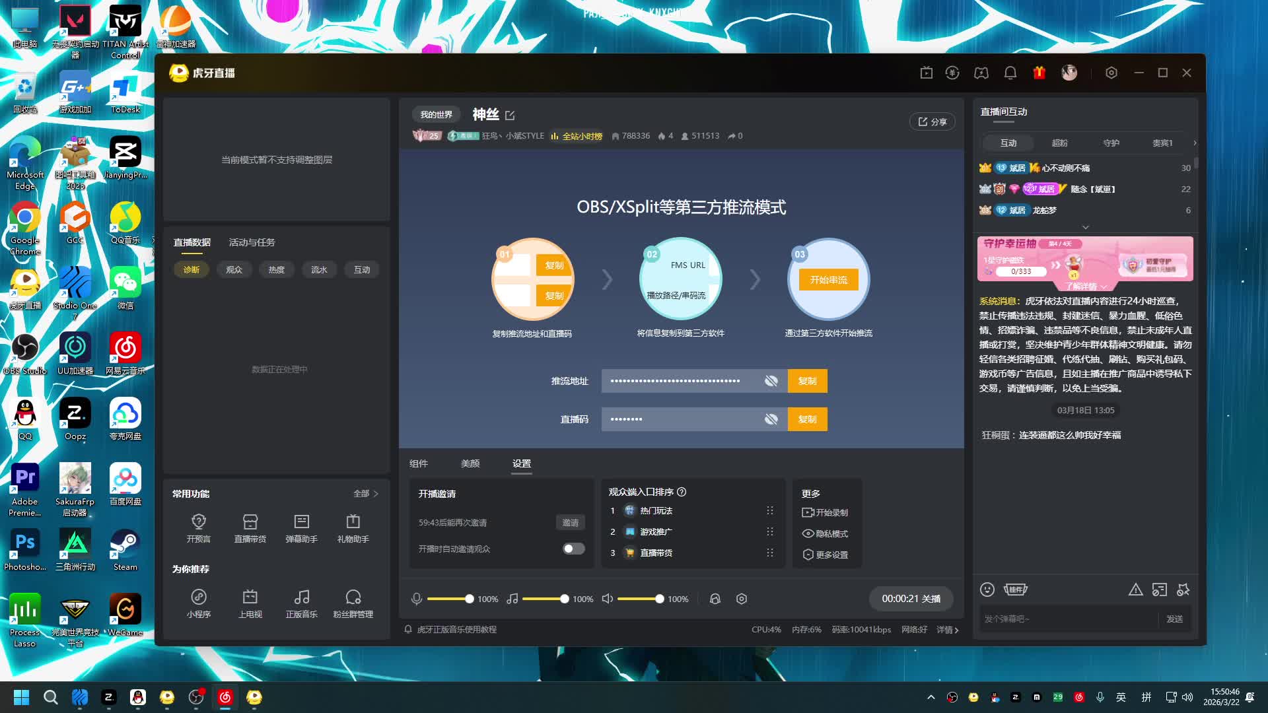The image size is (1268, 713).
Task: Mute the microphone icon
Action: pyautogui.click(x=417, y=599)
